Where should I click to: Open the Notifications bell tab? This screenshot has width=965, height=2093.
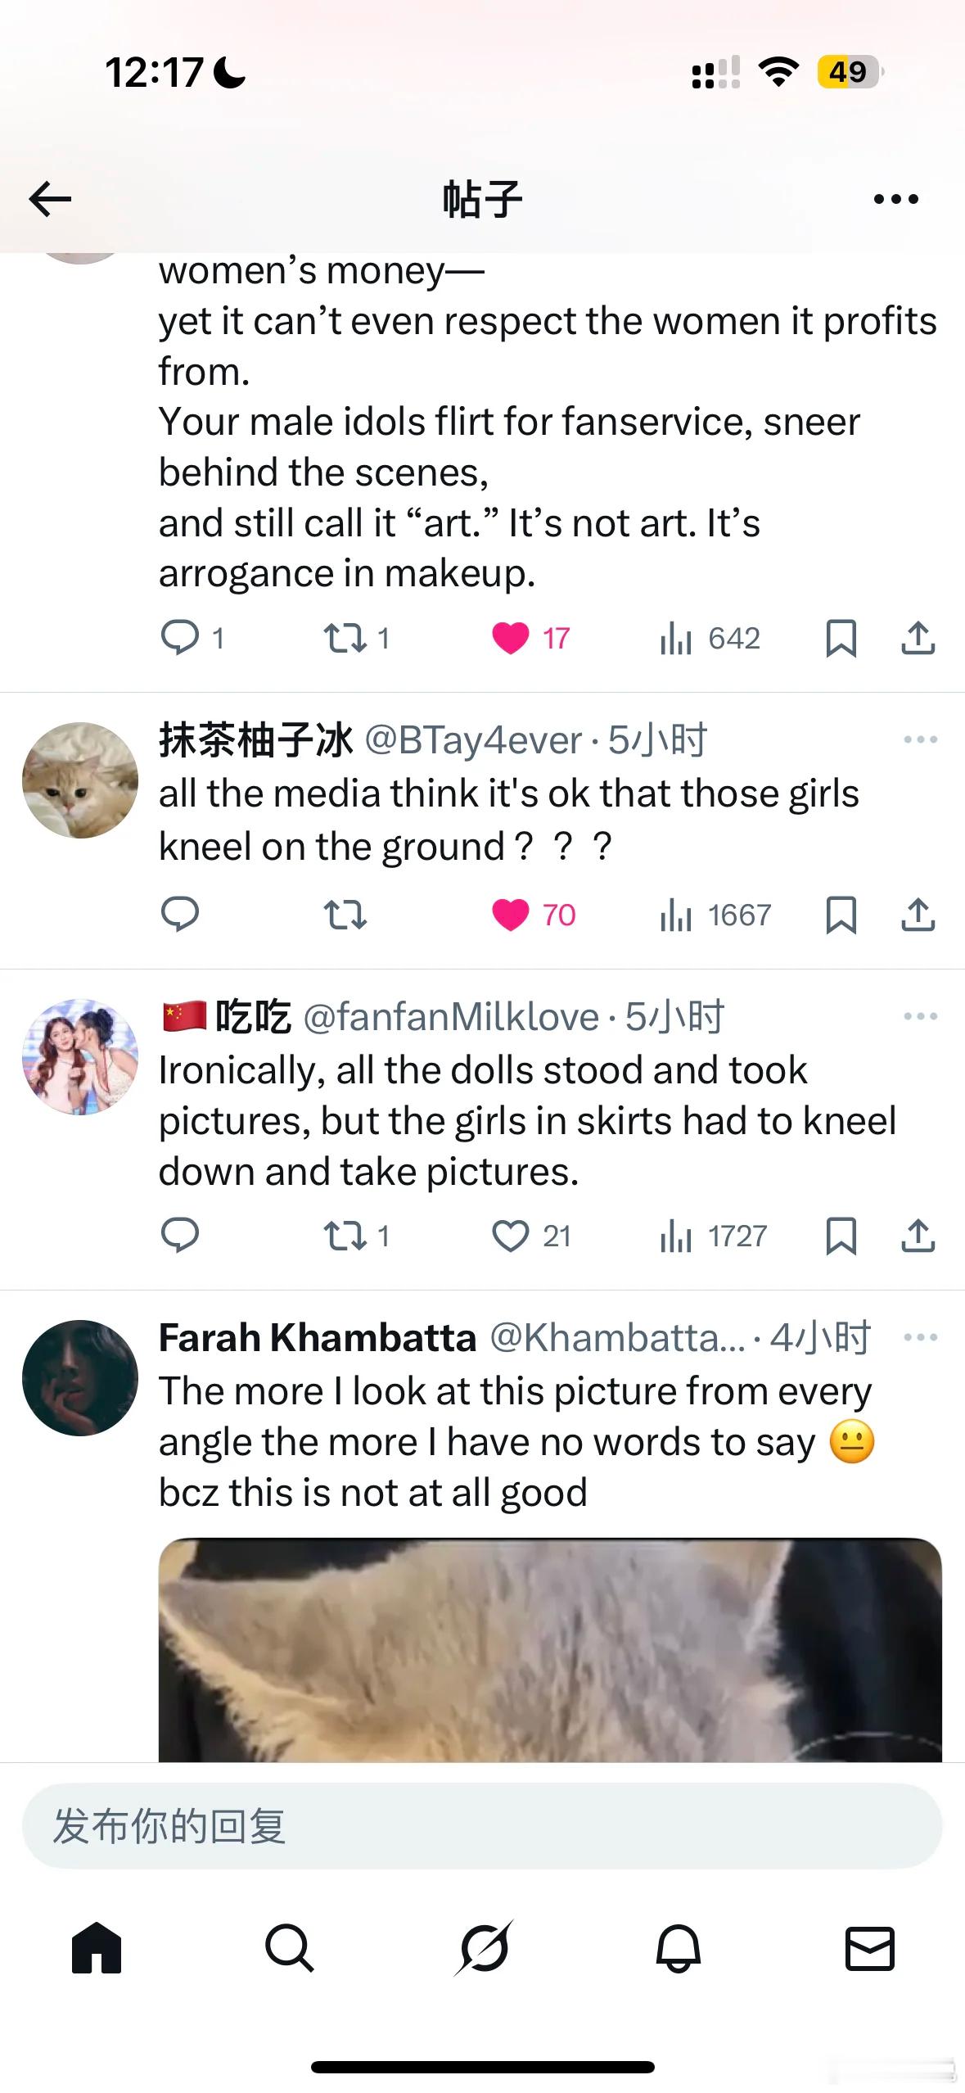tap(678, 1947)
